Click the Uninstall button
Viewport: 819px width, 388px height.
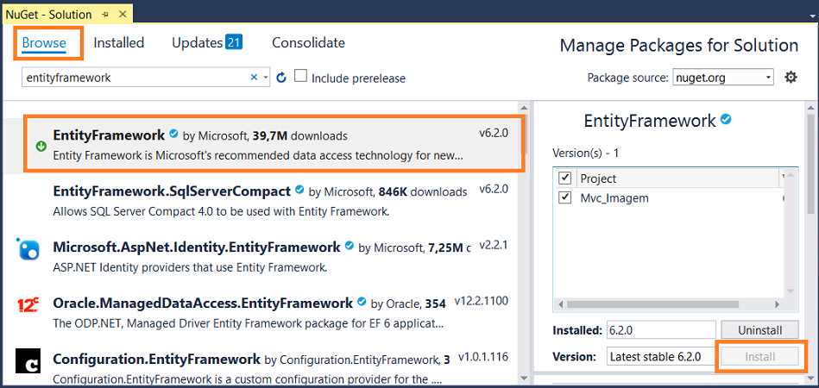tap(760, 330)
